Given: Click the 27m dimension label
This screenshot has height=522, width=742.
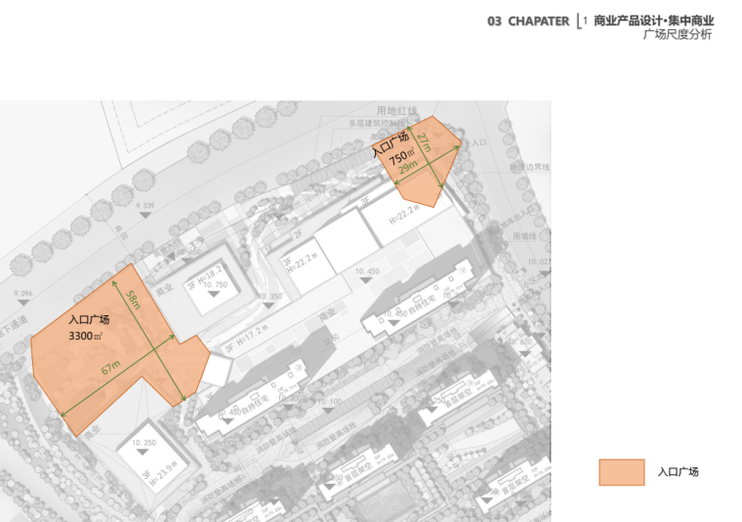Looking at the screenshot, I should 423,141.
